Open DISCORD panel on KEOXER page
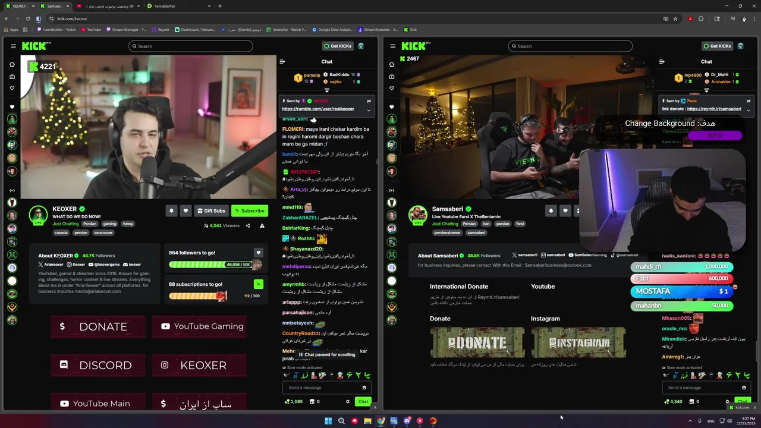The width and height of the screenshot is (761, 428). [x=98, y=365]
